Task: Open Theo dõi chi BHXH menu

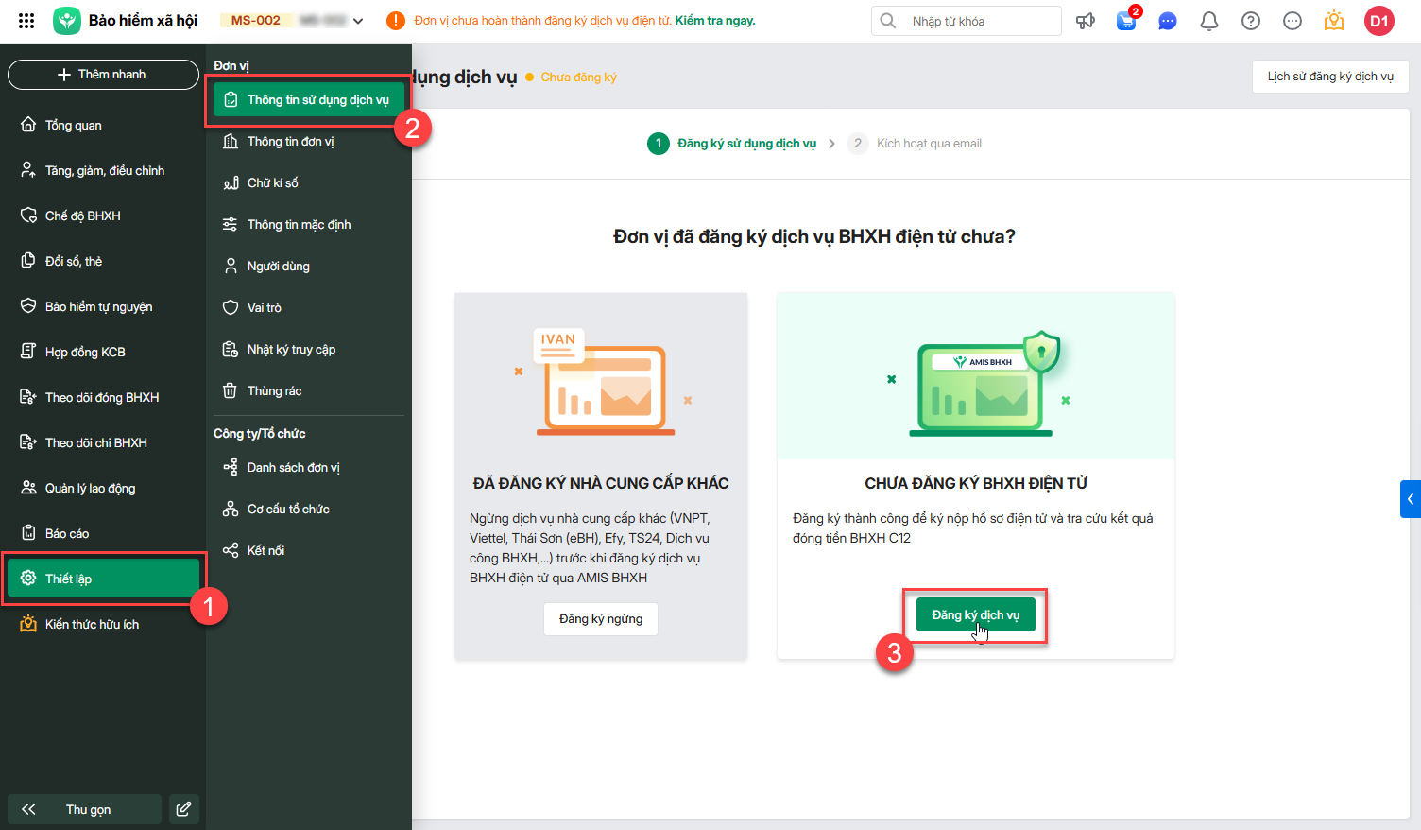Action: [x=103, y=442]
